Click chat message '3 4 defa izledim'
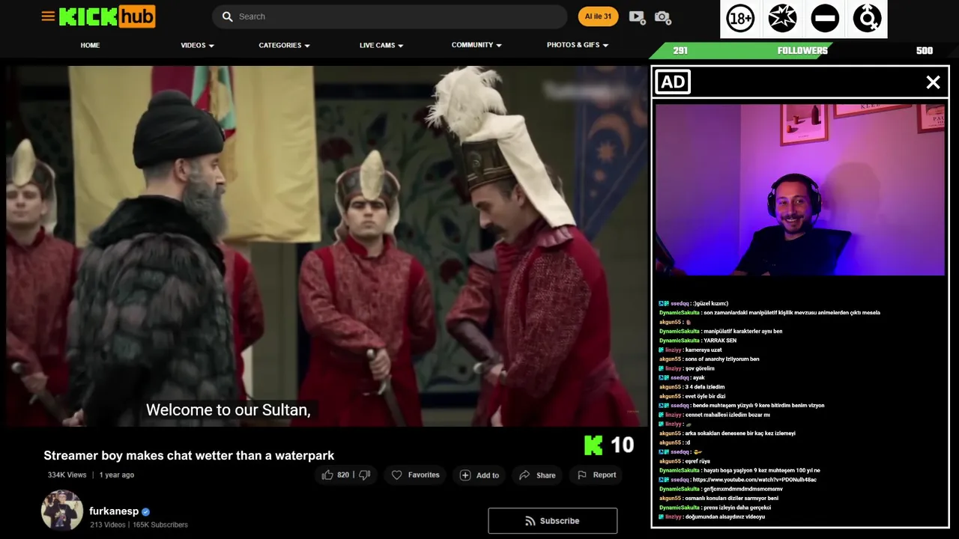Viewport: 959px width, 539px height. click(x=704, y=387)
